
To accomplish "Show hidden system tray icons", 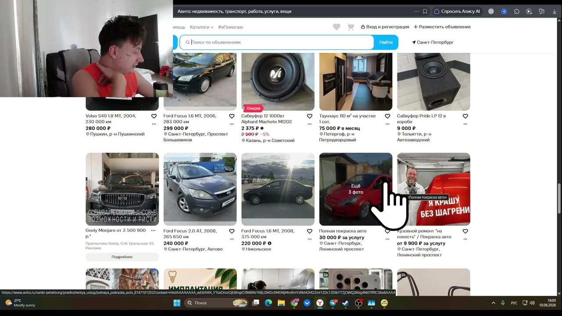I will 493,303.
